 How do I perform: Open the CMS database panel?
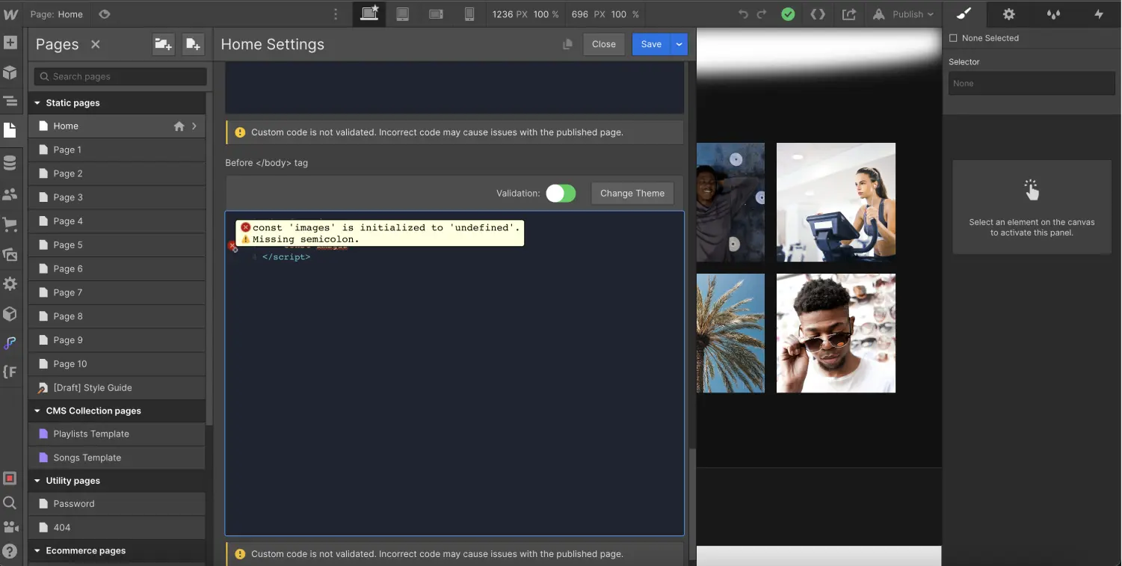[10, 162]
